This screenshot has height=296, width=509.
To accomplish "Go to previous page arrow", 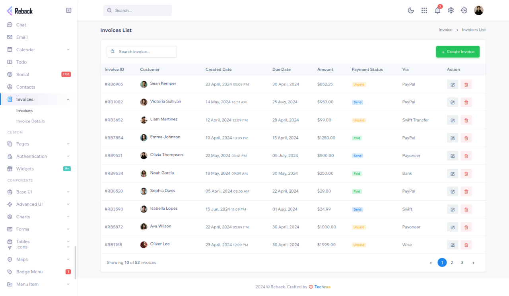I will coord(431,263).
